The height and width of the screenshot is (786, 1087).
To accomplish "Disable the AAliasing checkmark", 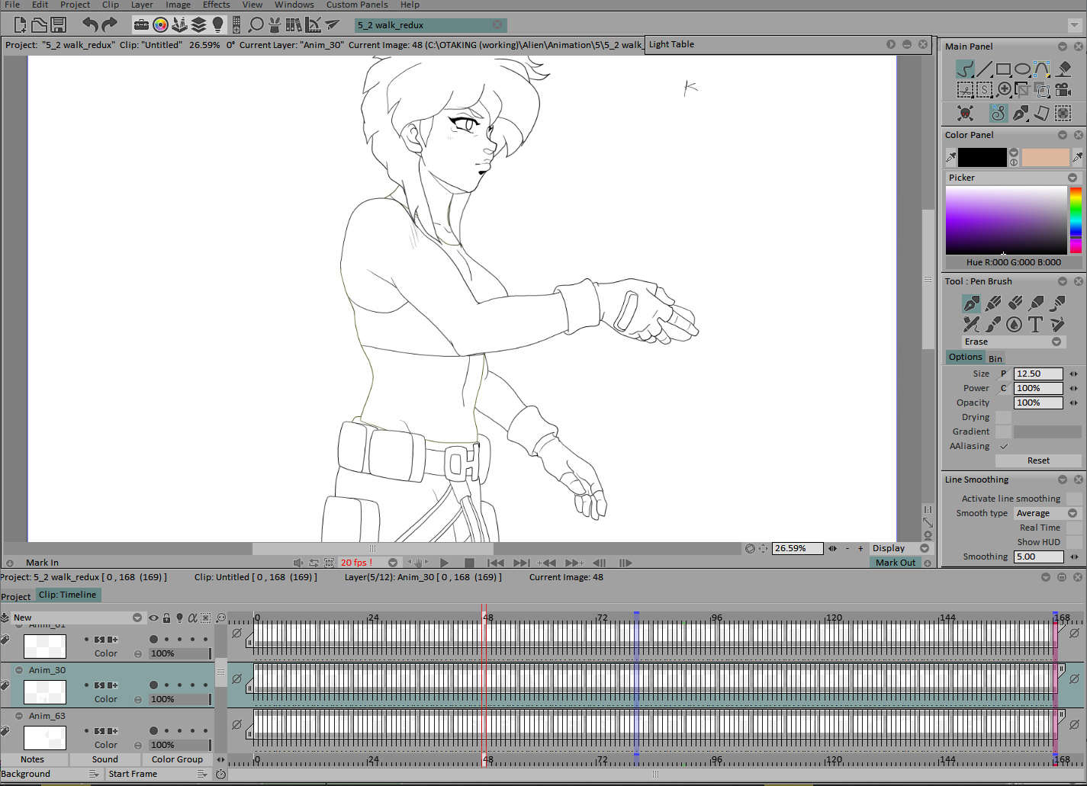I will click(x=1004, y=446).
